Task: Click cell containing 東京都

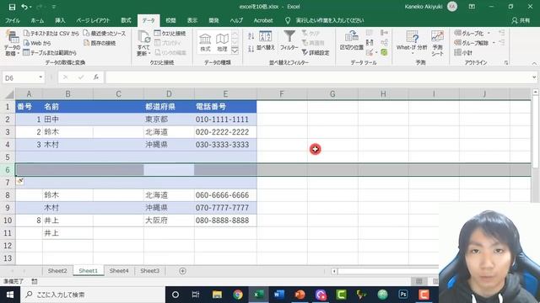Action: [x=169, y=120]
